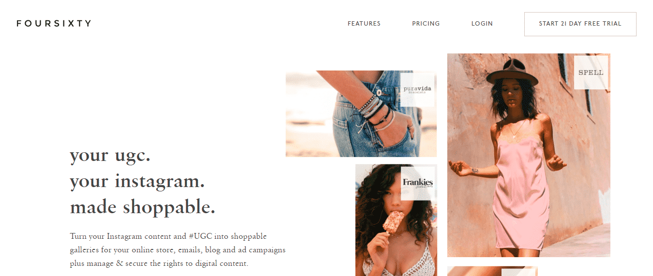Open the pink dress photo
This screenshot has height=276, width=653.
point(529,155)
